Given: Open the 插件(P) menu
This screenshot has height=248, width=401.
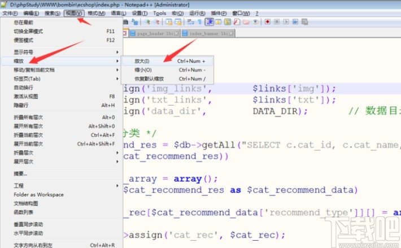Looking at the screenshot, I should (x=219, y=14).
